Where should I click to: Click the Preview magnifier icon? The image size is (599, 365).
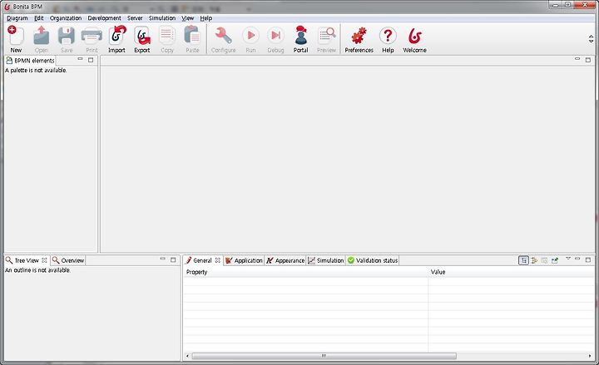326,39
